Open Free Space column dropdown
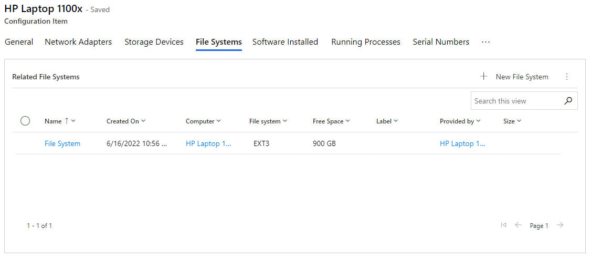 point(348,121)
